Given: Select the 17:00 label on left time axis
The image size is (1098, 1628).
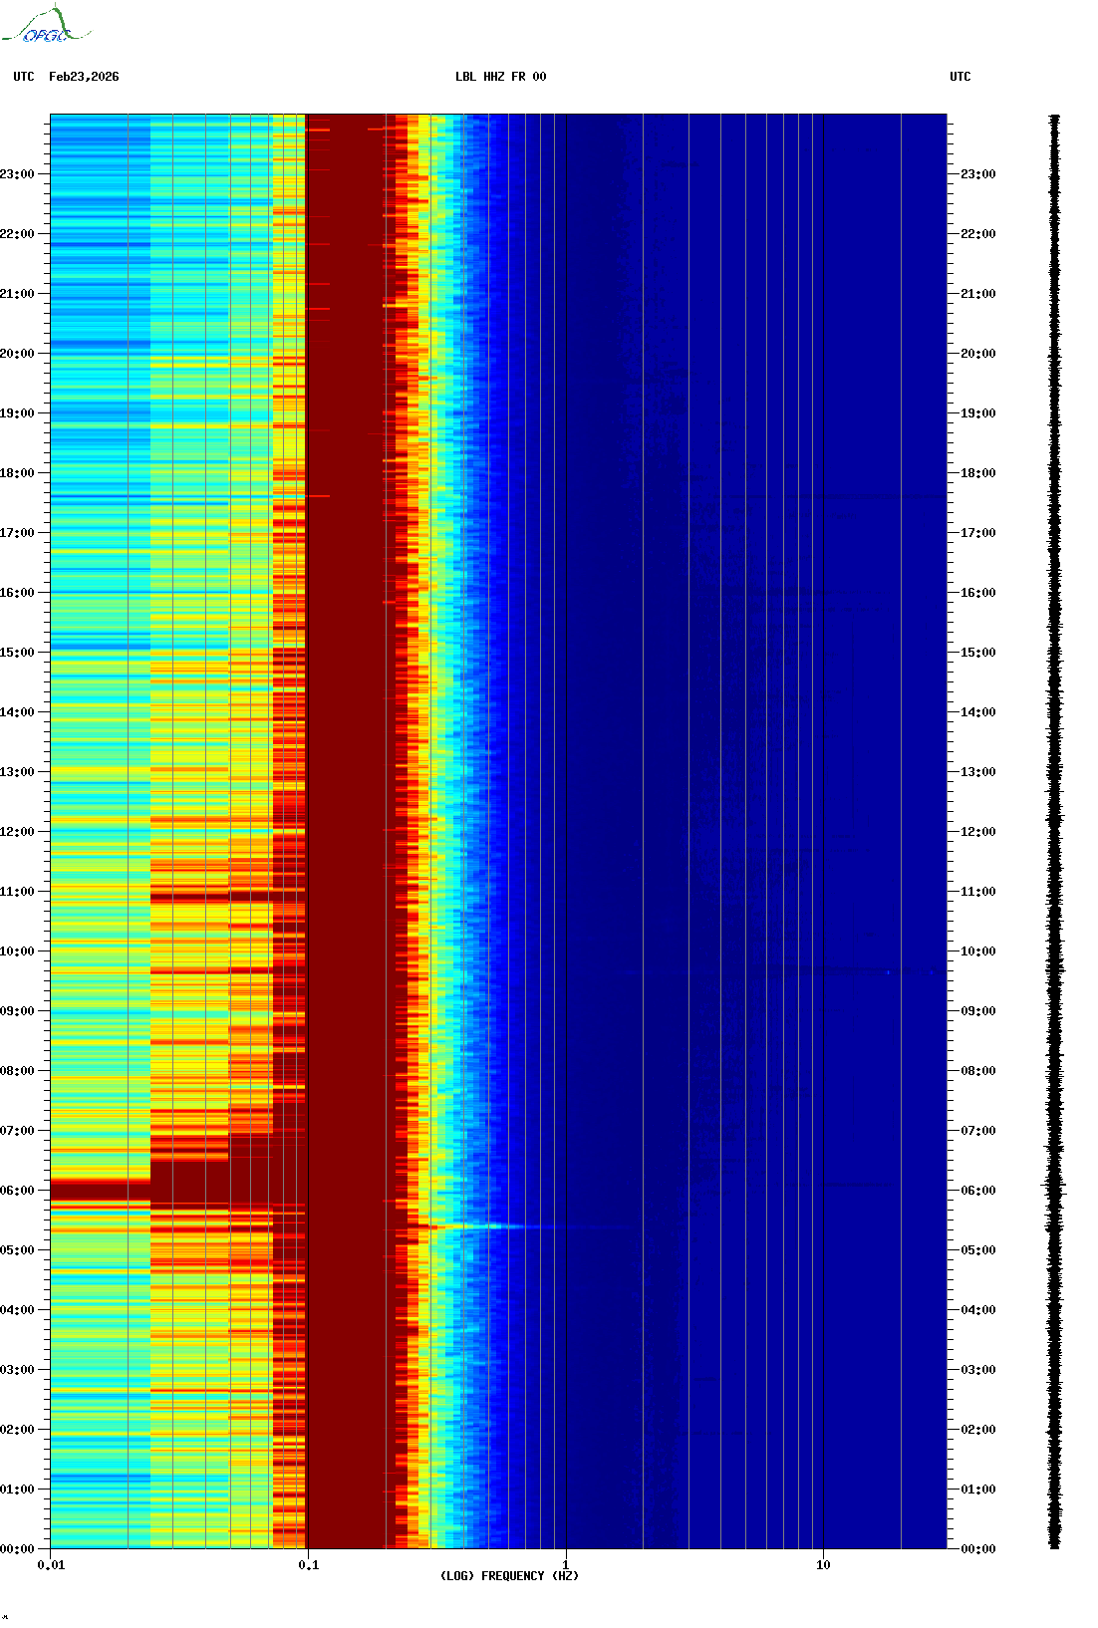Looking at the screenshot, I should (17, 533).
